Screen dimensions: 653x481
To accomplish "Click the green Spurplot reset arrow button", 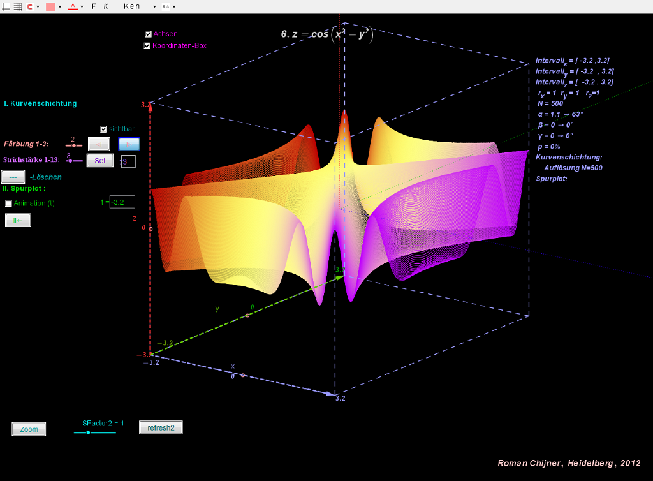I will click(18, 220).
